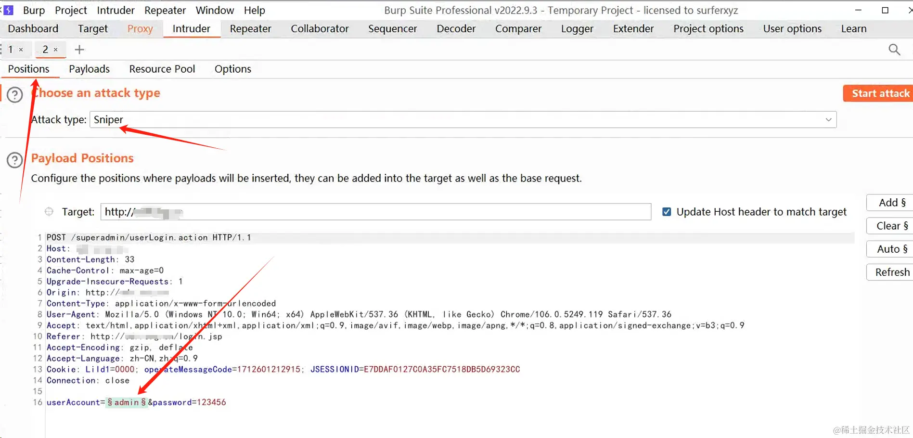This screenshot has height=438, width=913.
Task: Click the Auto § button
Action: coord(889,249)
